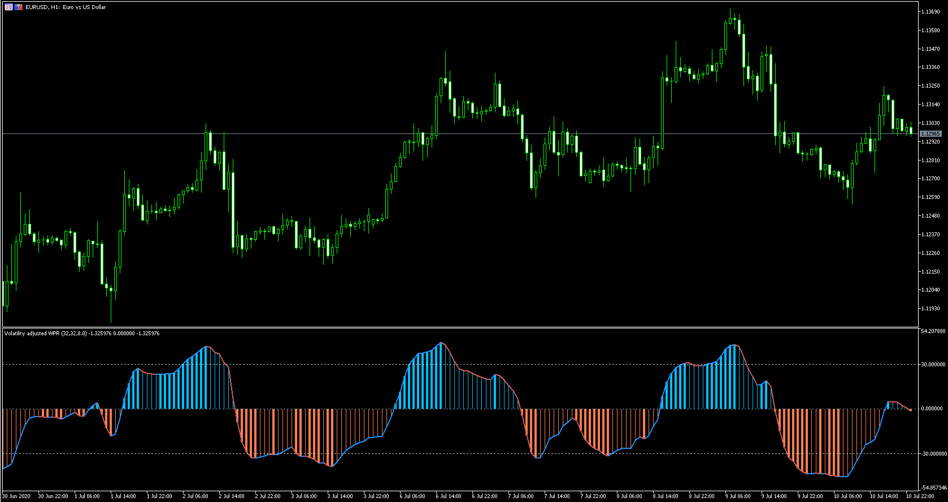Click the '7 Jul 14:00' time label
The height and width of the screenshot is (502, 948).
(557, 496)
